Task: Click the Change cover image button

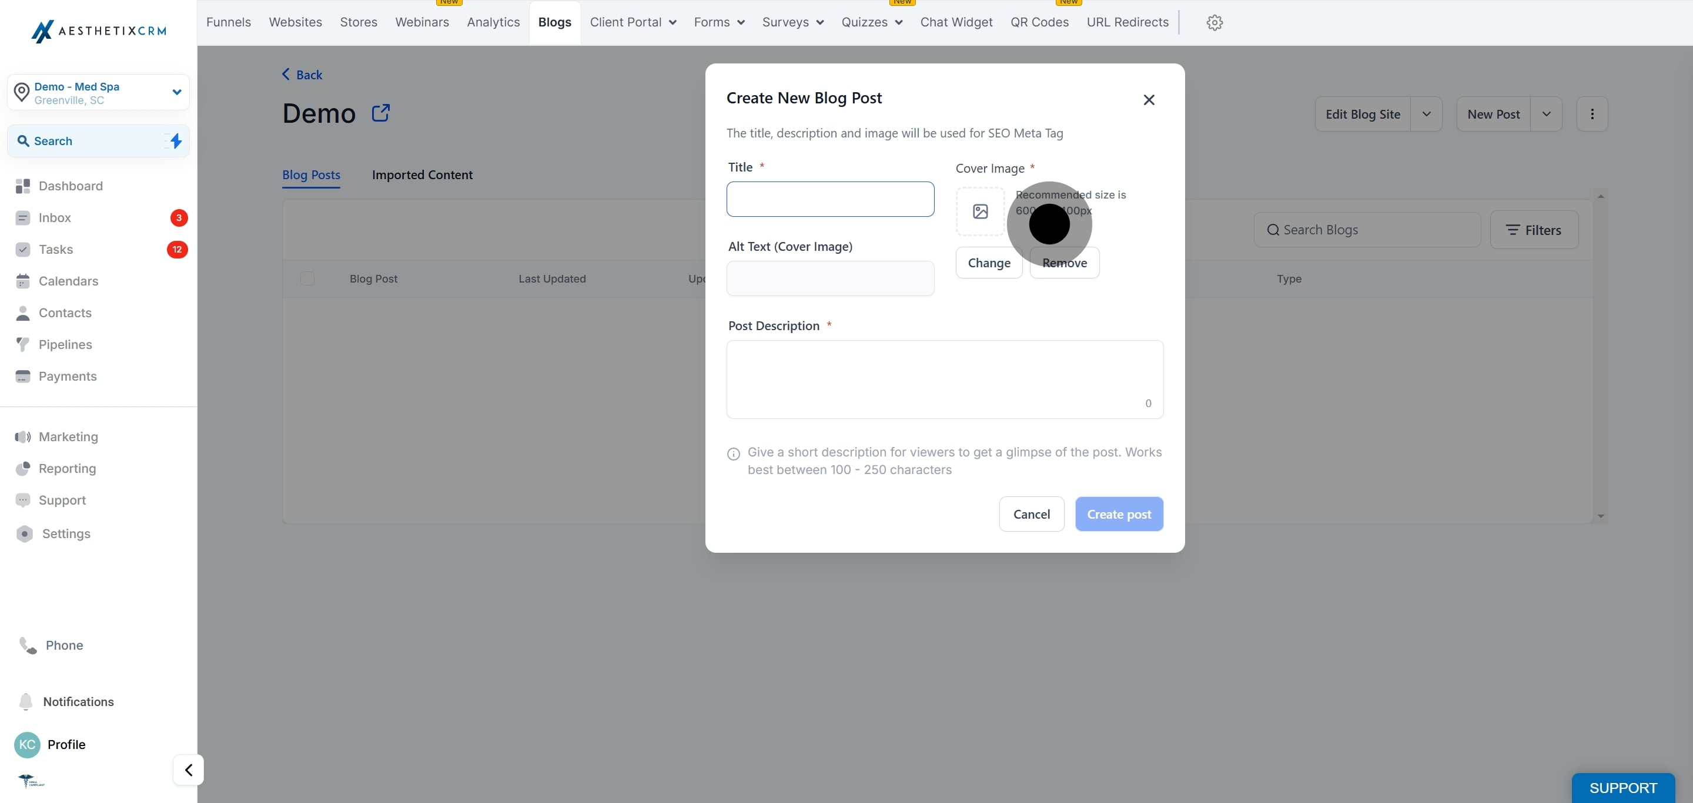Action: 988,263
